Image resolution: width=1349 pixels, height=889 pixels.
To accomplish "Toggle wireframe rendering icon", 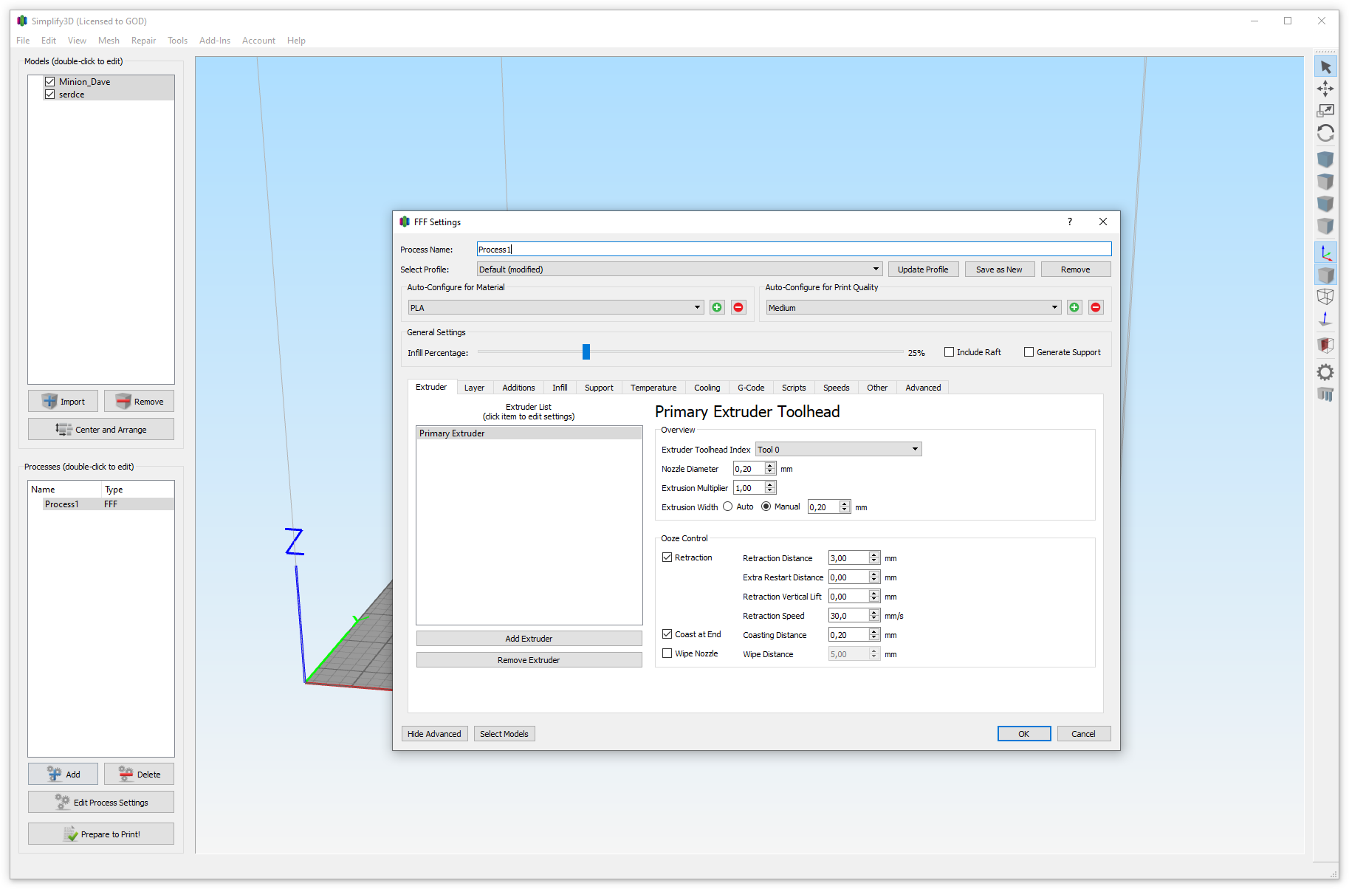I will (x=1325, y=297).
